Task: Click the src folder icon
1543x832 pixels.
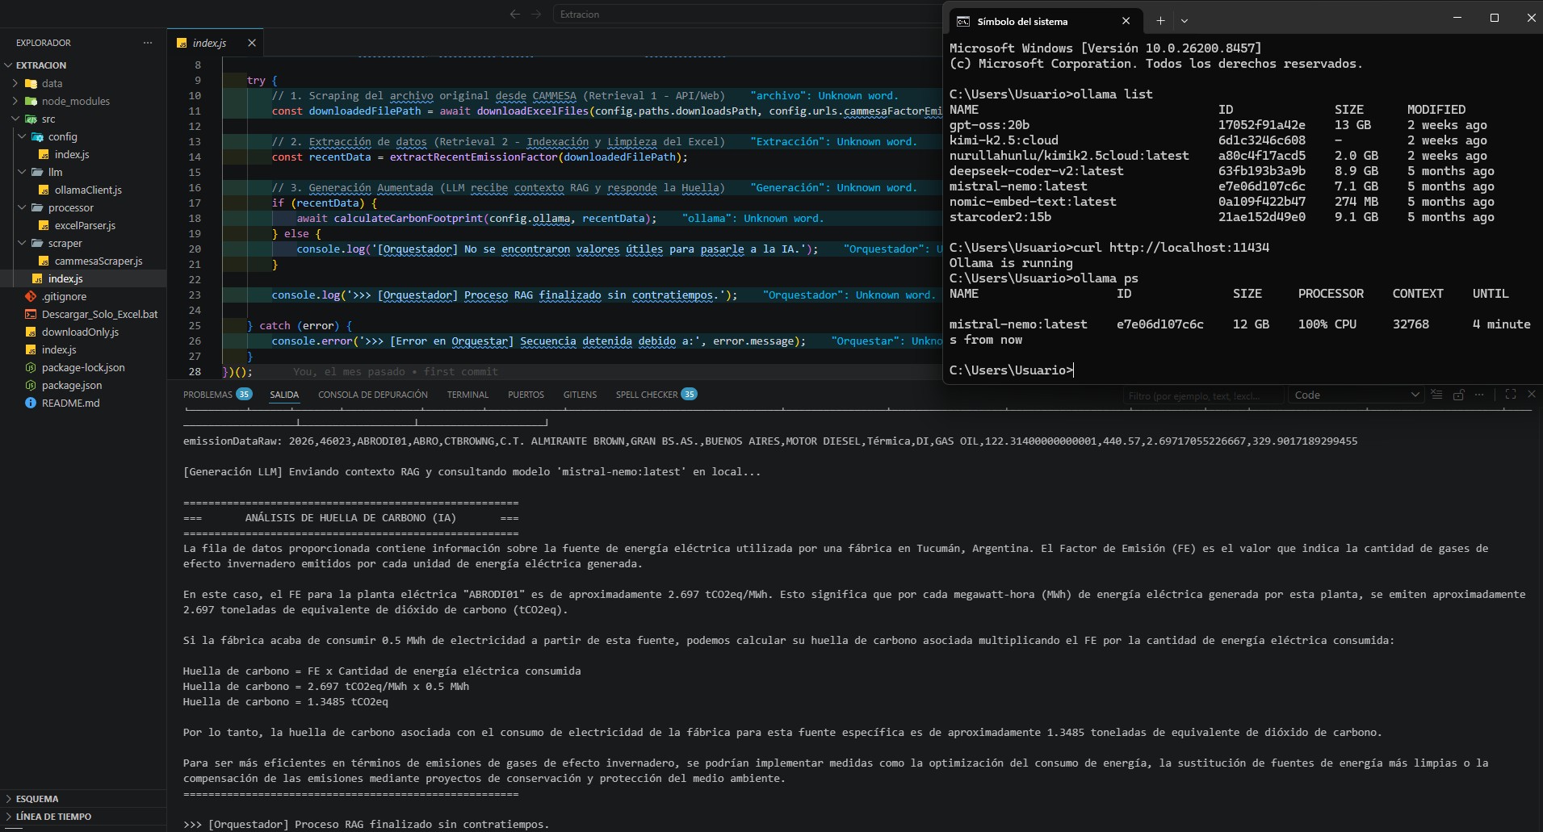Action: [x=31, y=119]
